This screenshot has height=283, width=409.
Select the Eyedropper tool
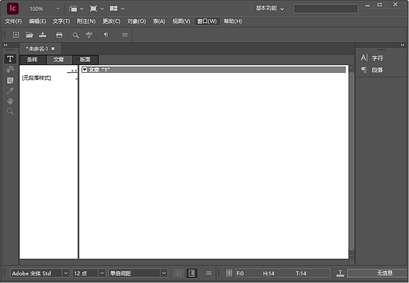tap(10, 91)
